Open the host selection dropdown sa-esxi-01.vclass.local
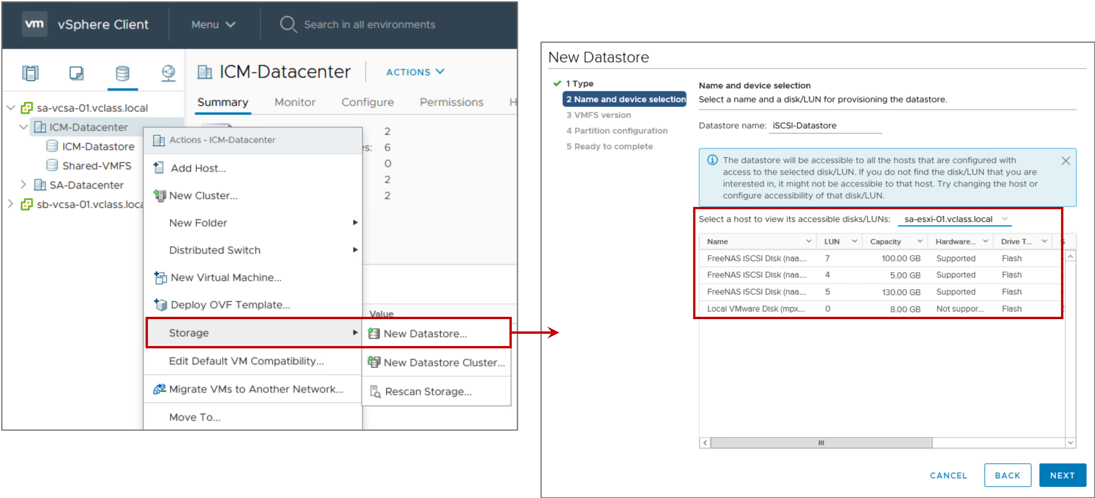Image resolution: width=1095 pixels, height=498 pixels. click(955, 219)
